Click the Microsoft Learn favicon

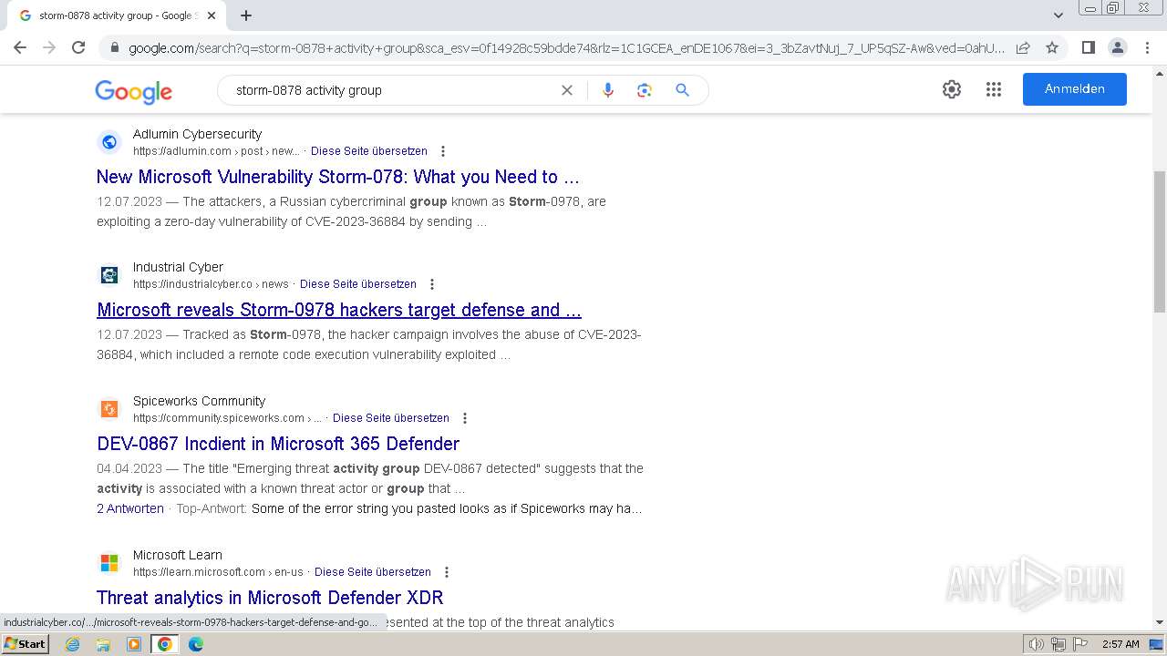[x=109, y=563]
